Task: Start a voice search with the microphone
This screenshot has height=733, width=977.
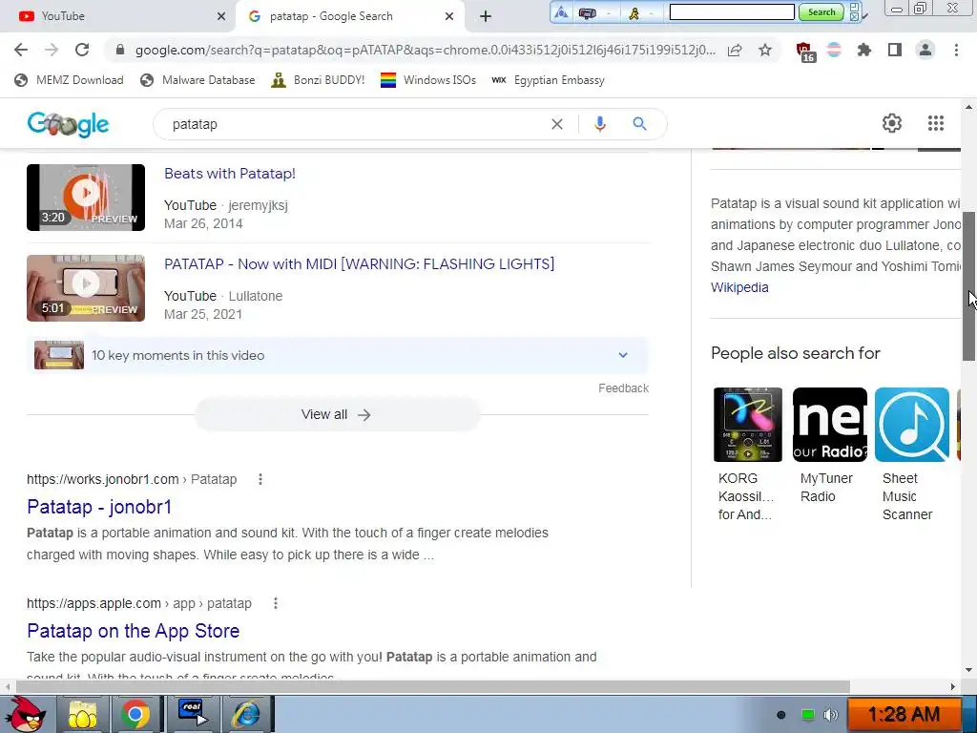Action: 600,124
